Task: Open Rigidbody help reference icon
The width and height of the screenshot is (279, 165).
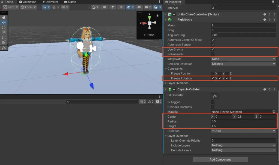Action: point(265,20)
